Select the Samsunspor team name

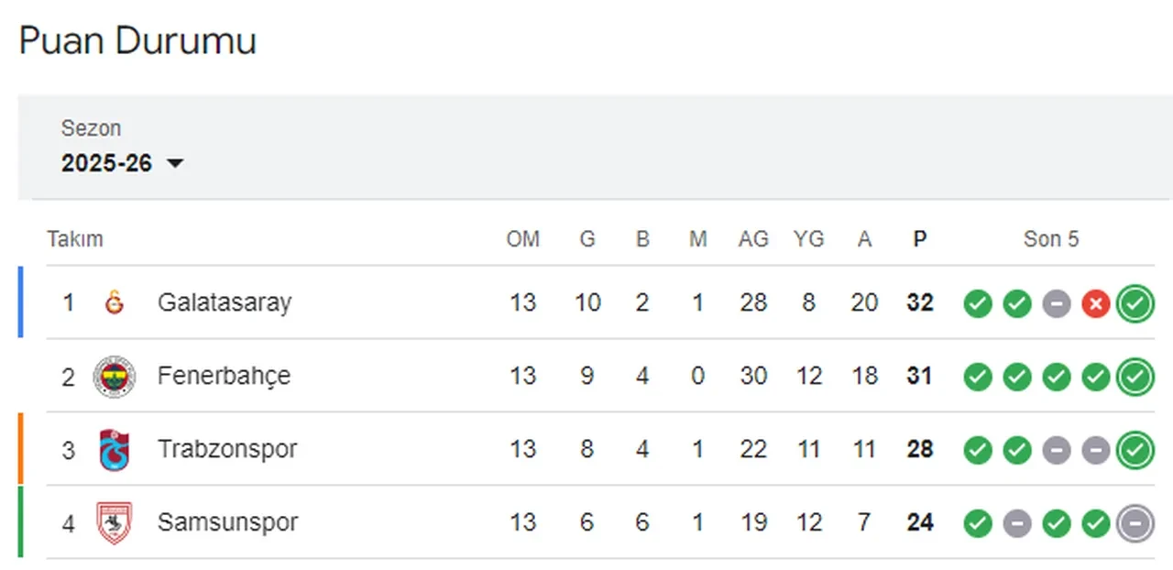tap(227, 522)
